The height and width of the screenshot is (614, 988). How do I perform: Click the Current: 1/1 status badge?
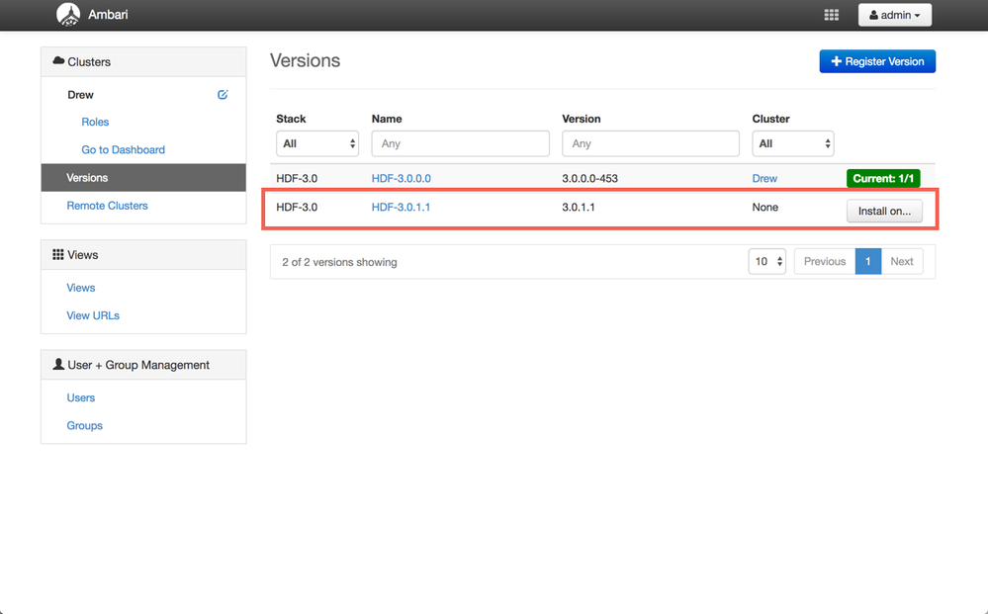(x=882, y=179)
